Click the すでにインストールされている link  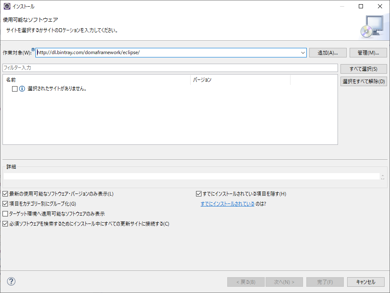click(x=227, y=204)
